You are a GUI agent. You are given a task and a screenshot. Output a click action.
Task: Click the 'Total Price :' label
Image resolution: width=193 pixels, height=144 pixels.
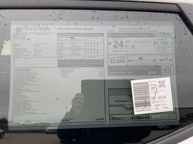[65, 121]
